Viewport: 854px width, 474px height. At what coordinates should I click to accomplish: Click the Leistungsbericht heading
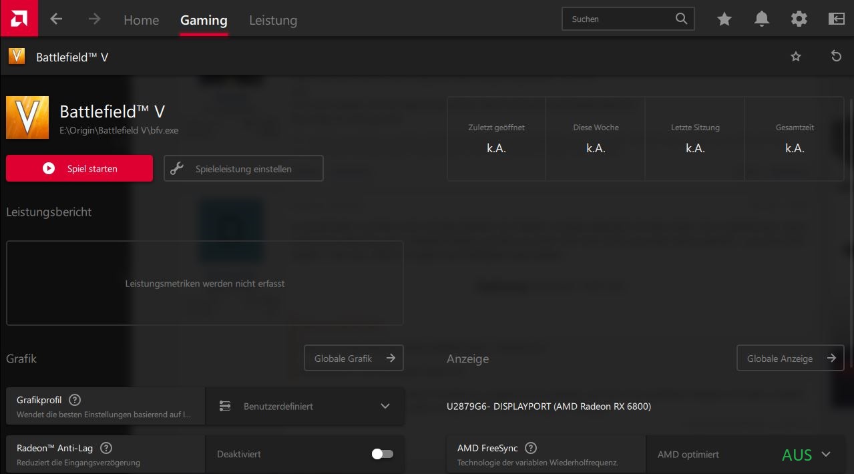[49, 212]
